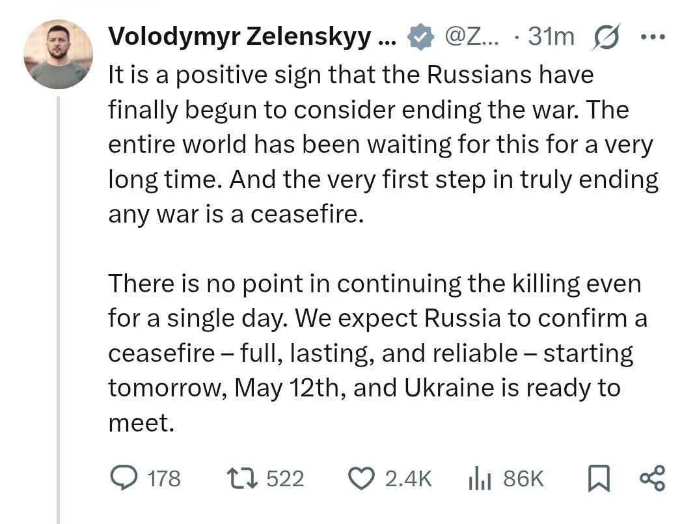Screen dimensions: 695x524
Task: Click the blue verified badge
Action: (420, 38)
